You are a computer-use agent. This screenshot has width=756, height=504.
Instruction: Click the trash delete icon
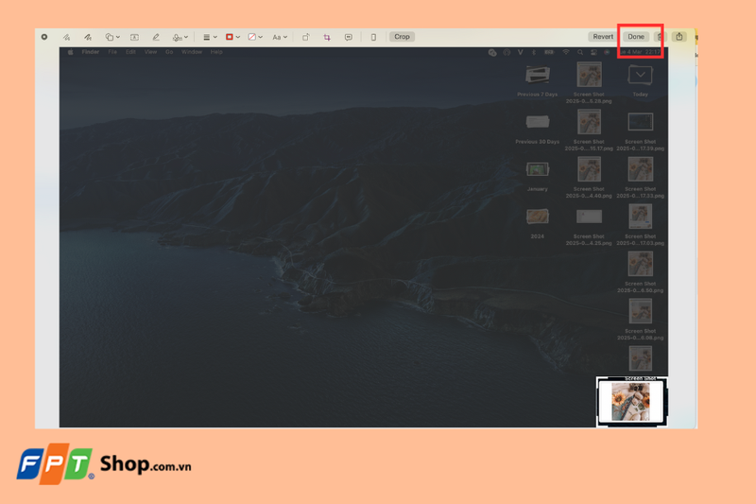pyautogui.click(x=660, y=37)
